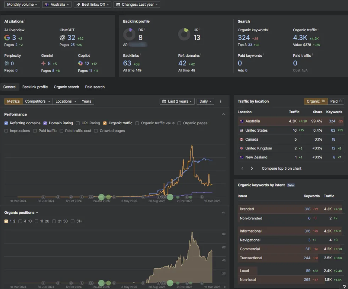This screenshot has height=289, width=348.
Task: Enable the Impressions checkbox
Action: point(6,131)
